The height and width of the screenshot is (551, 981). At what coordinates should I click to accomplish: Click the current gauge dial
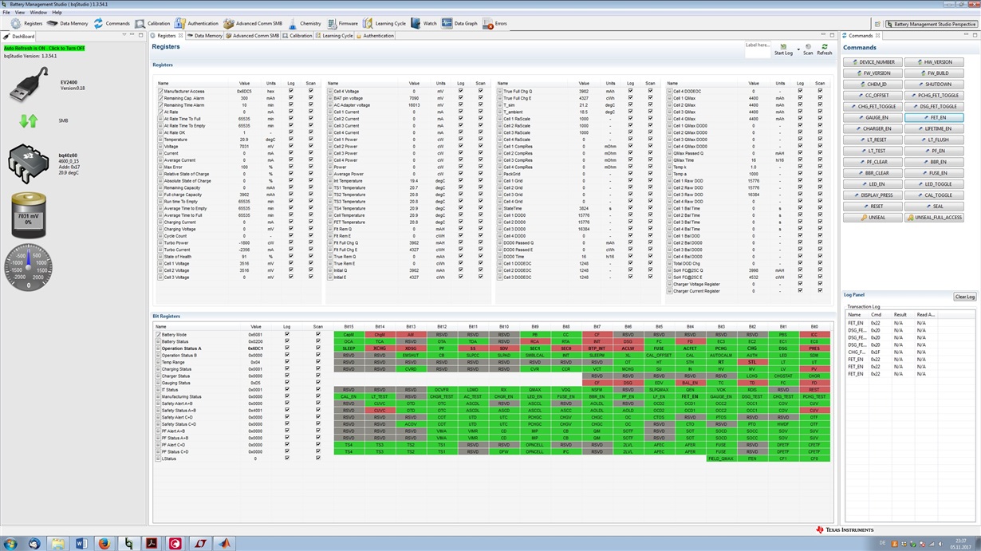point(28,267)
